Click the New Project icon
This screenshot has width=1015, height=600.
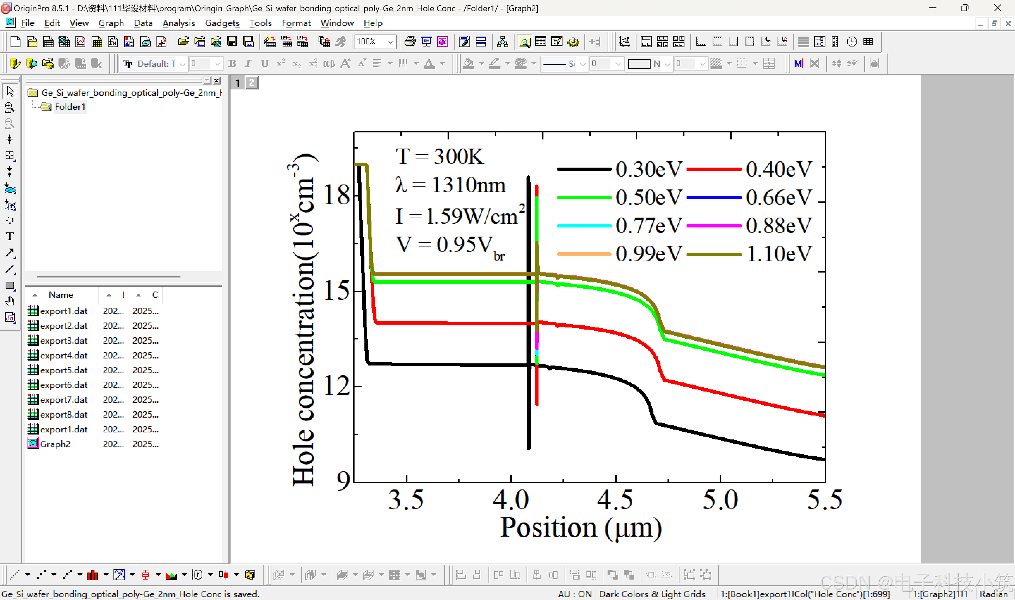pos(16,42)
